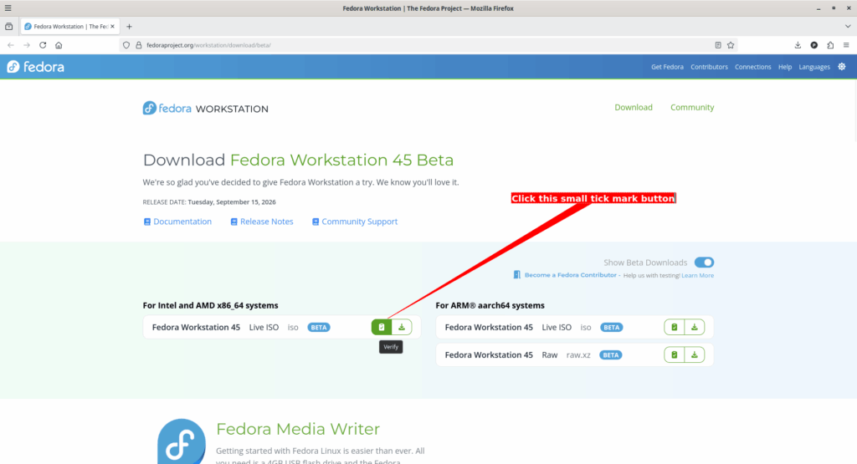The width and height of the screenshot is (857, 464).
Task: Open the Connections menu
Action: point(752,67)
